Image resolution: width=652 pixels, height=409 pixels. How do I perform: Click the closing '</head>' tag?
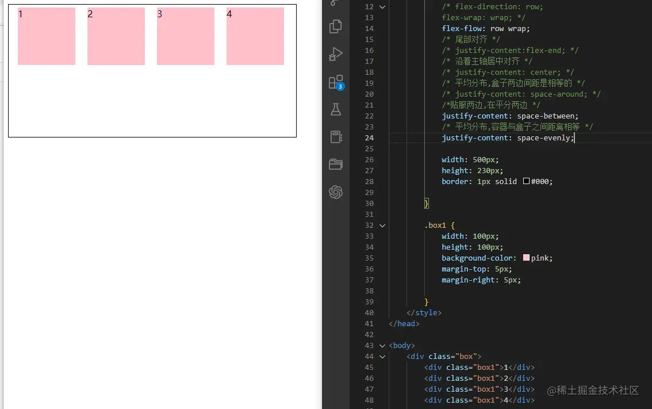coord(404,324)
